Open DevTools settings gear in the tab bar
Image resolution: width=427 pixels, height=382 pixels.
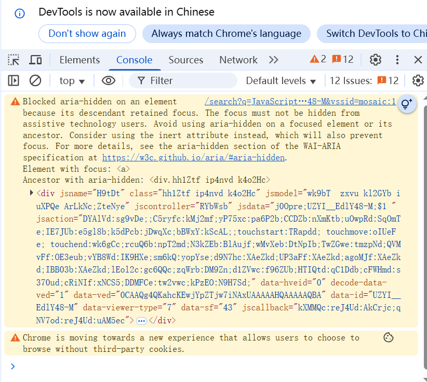click(x=375, y=60)
